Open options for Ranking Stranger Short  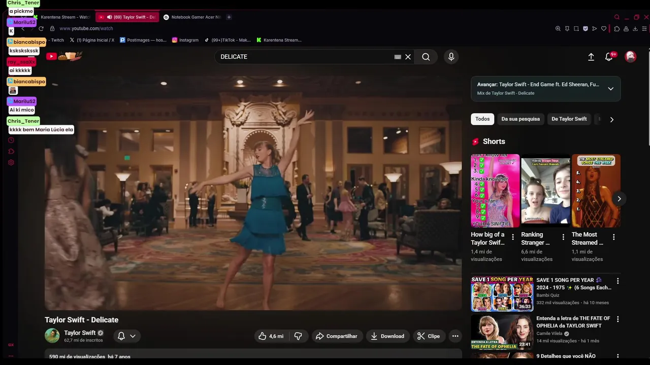coord(563,237)
